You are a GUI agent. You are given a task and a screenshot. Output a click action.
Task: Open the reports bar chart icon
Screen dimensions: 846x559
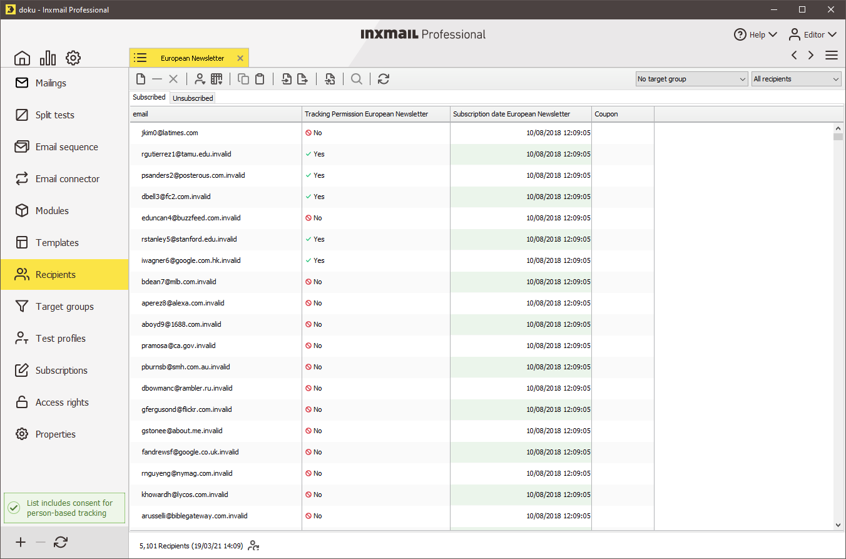[x=48, y=58]
